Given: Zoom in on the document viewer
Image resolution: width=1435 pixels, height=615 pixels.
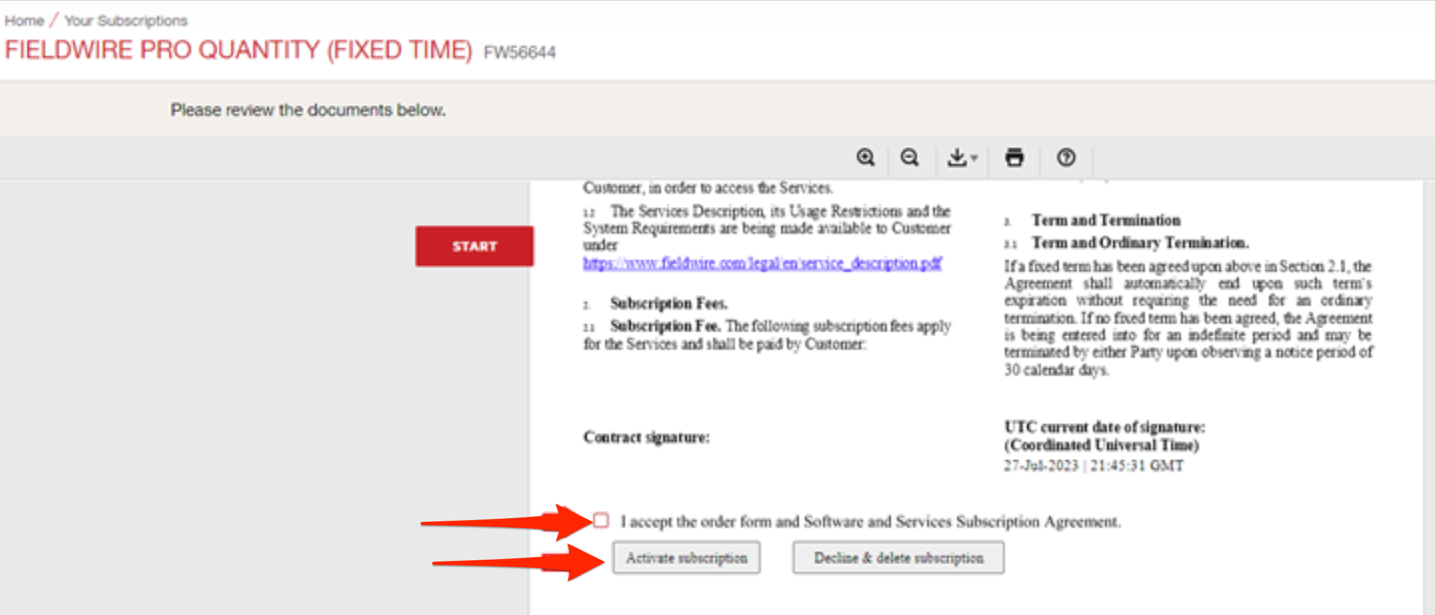Looking at the screenshot, I should [x=866, y=157].
